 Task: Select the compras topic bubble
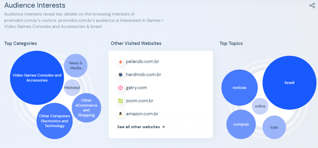pyautogui.click(x=241, y=124)
